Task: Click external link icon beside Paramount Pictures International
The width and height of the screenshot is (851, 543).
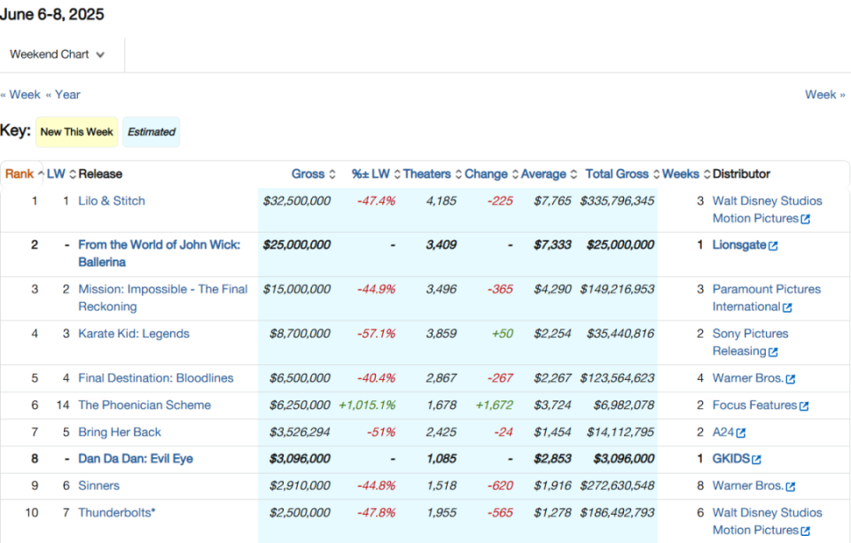Action: (787, 307)
